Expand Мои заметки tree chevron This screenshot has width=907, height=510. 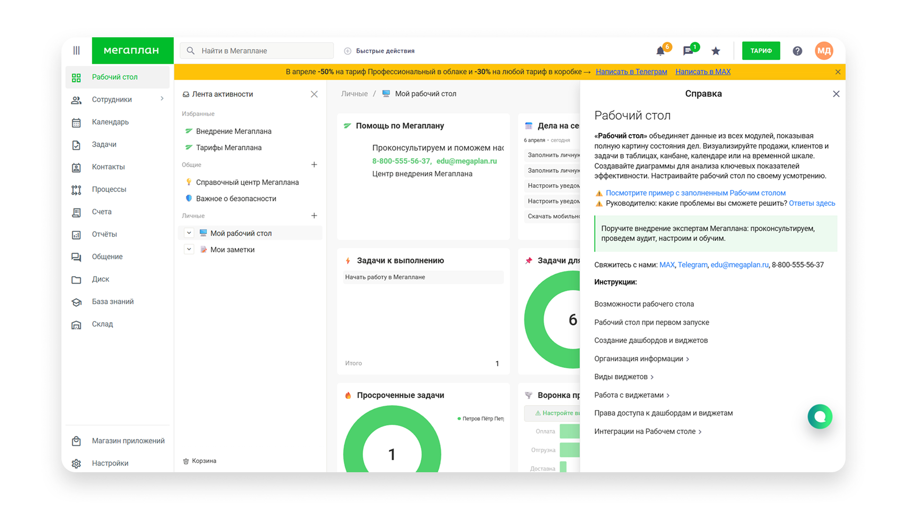point(189,249)
